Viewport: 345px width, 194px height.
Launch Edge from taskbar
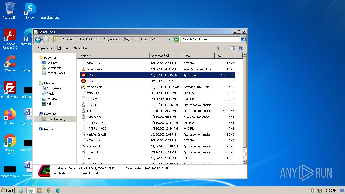[58, 190]
